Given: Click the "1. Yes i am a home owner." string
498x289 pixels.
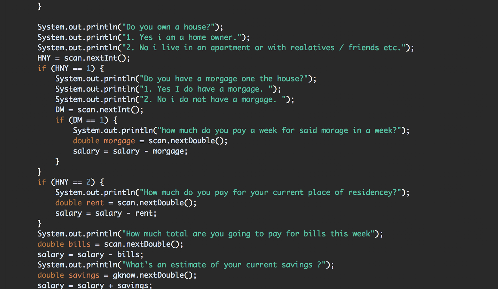Looking at the screenshot, I should (x=182, y=37).
